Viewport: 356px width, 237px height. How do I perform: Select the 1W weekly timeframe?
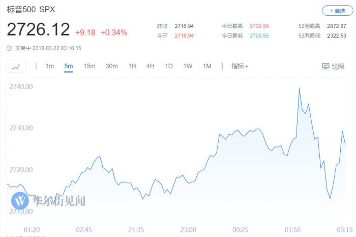(x=188, y=66)
